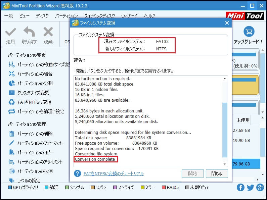Click the 閉じる button in dialog
Viewport: 267px width, 200px height.
pyautogui.click(x=217, y=173)
